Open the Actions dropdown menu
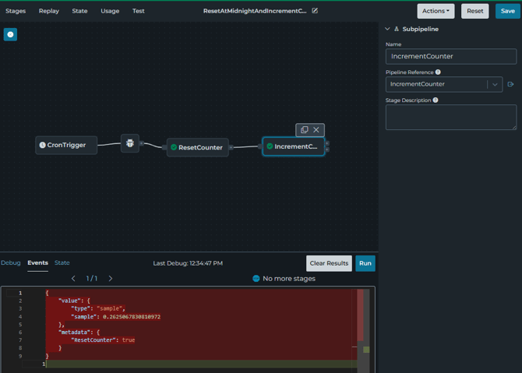522x373 pixels. (436, 11)
